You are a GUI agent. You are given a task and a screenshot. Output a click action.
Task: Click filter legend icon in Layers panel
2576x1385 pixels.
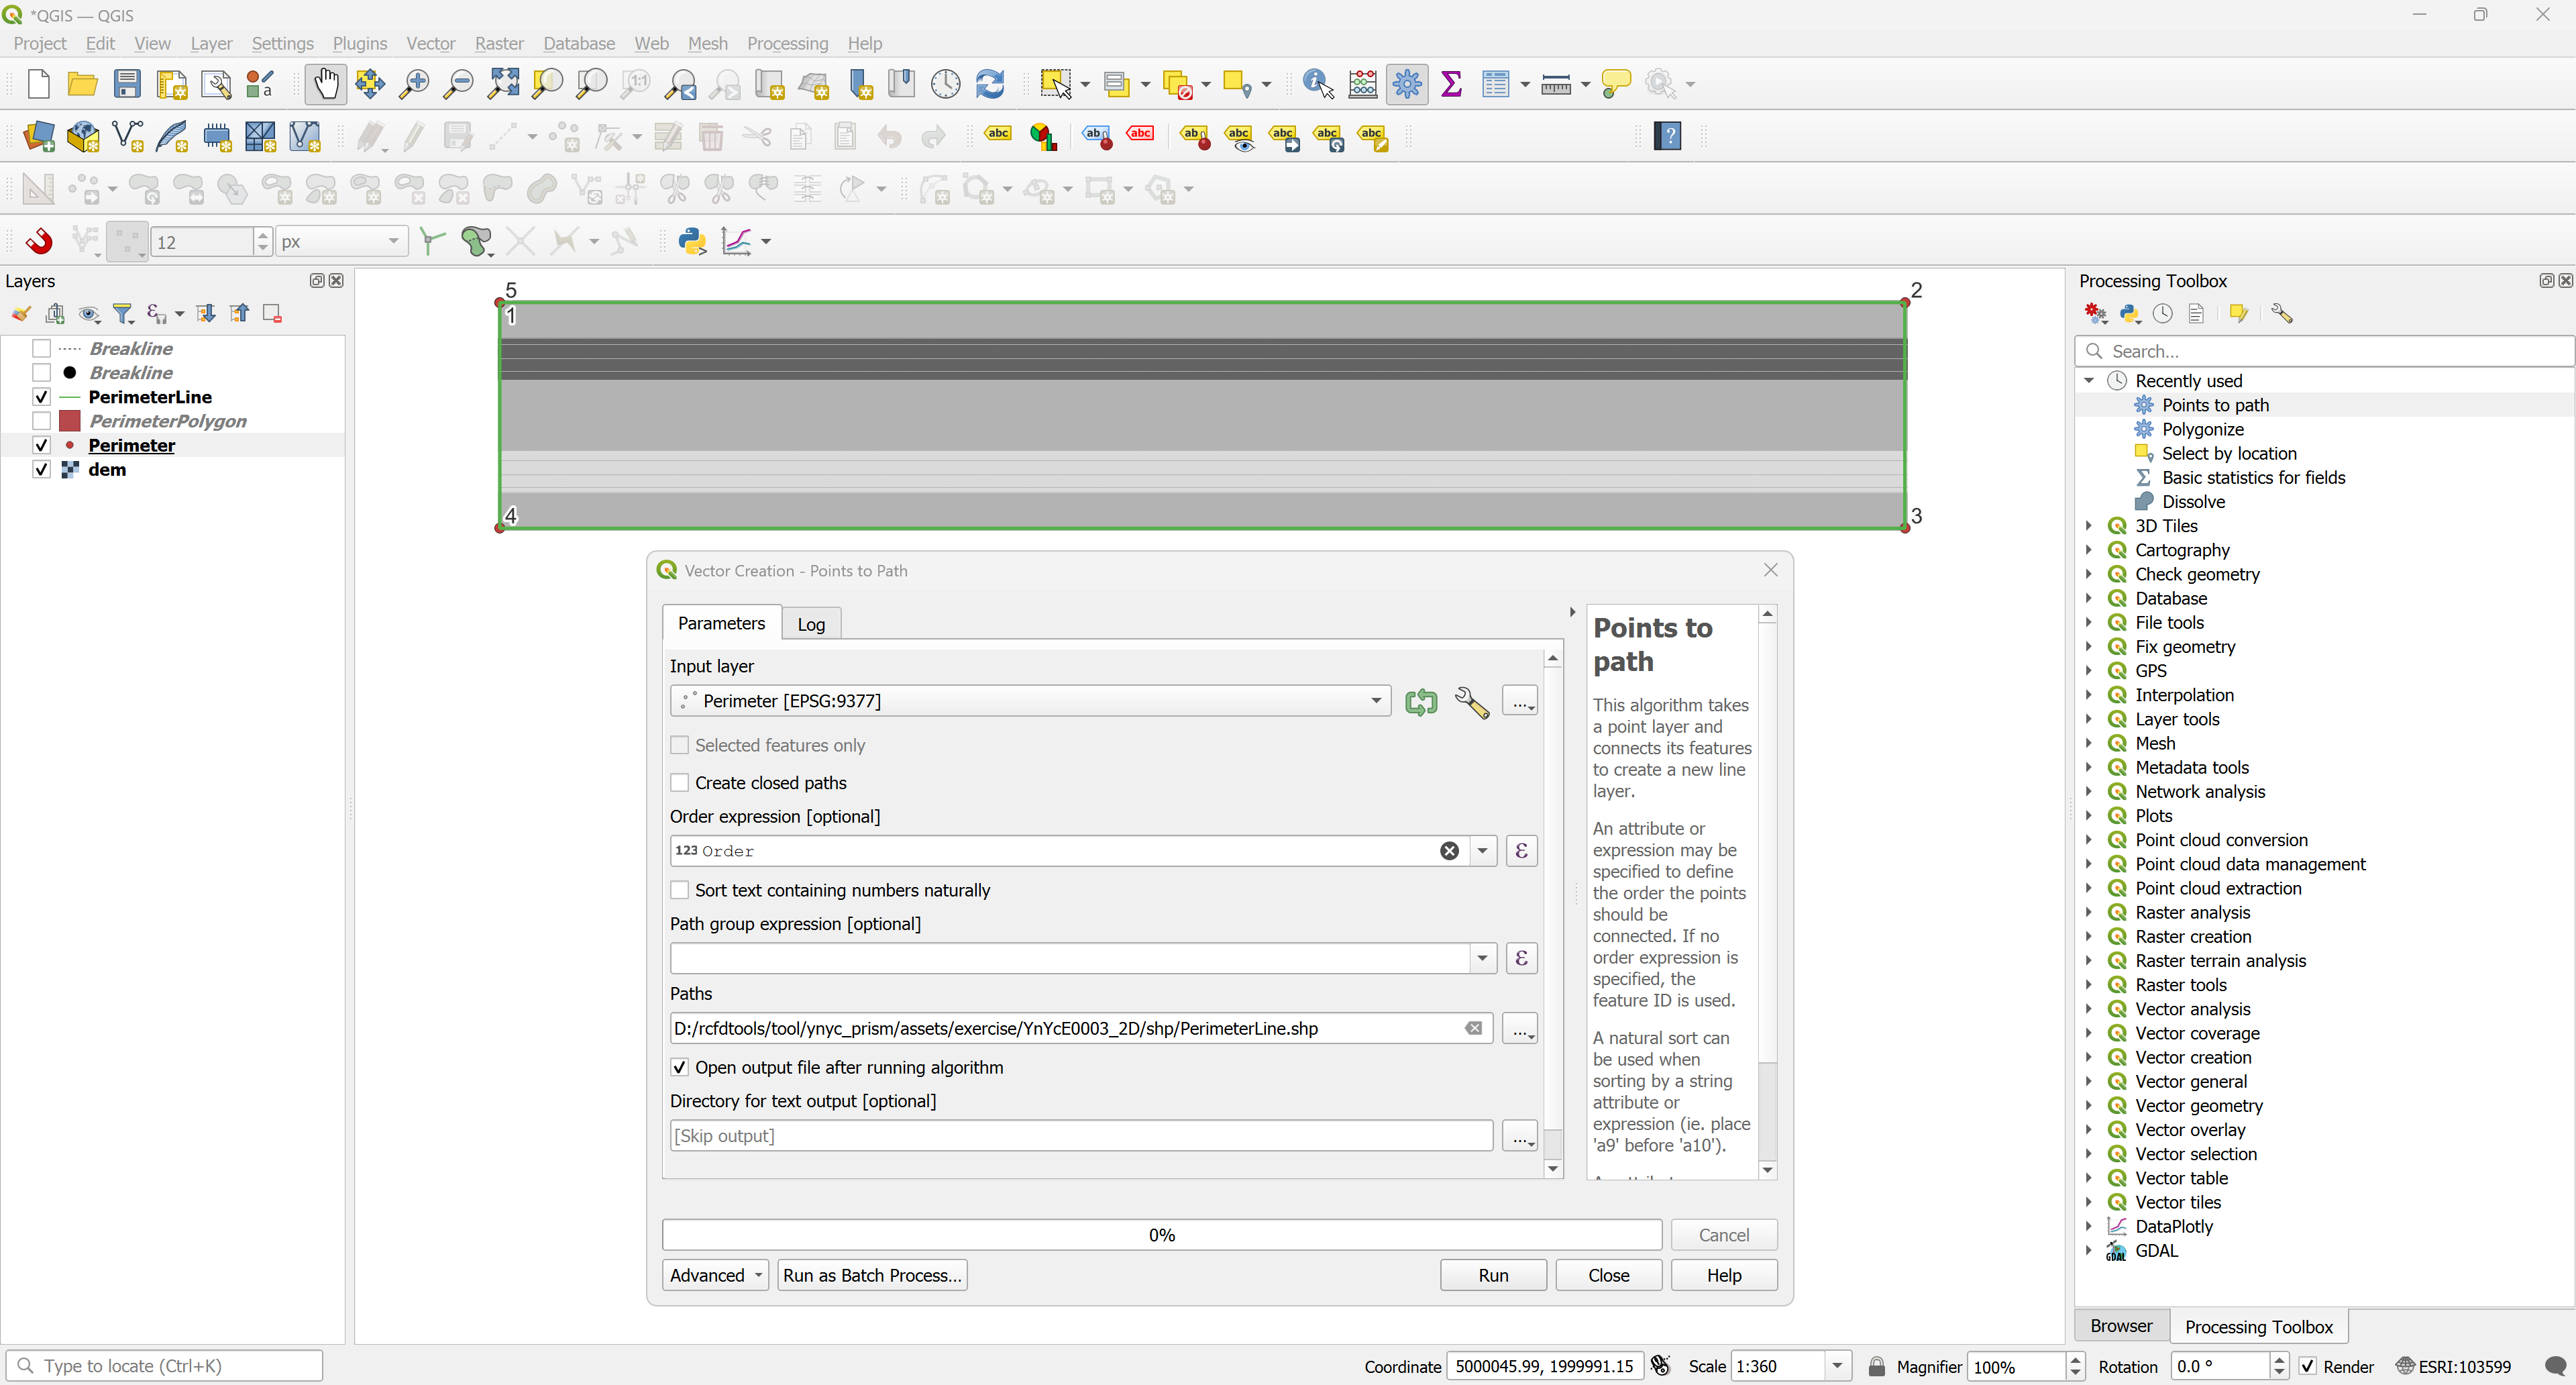tap(123, 314)
